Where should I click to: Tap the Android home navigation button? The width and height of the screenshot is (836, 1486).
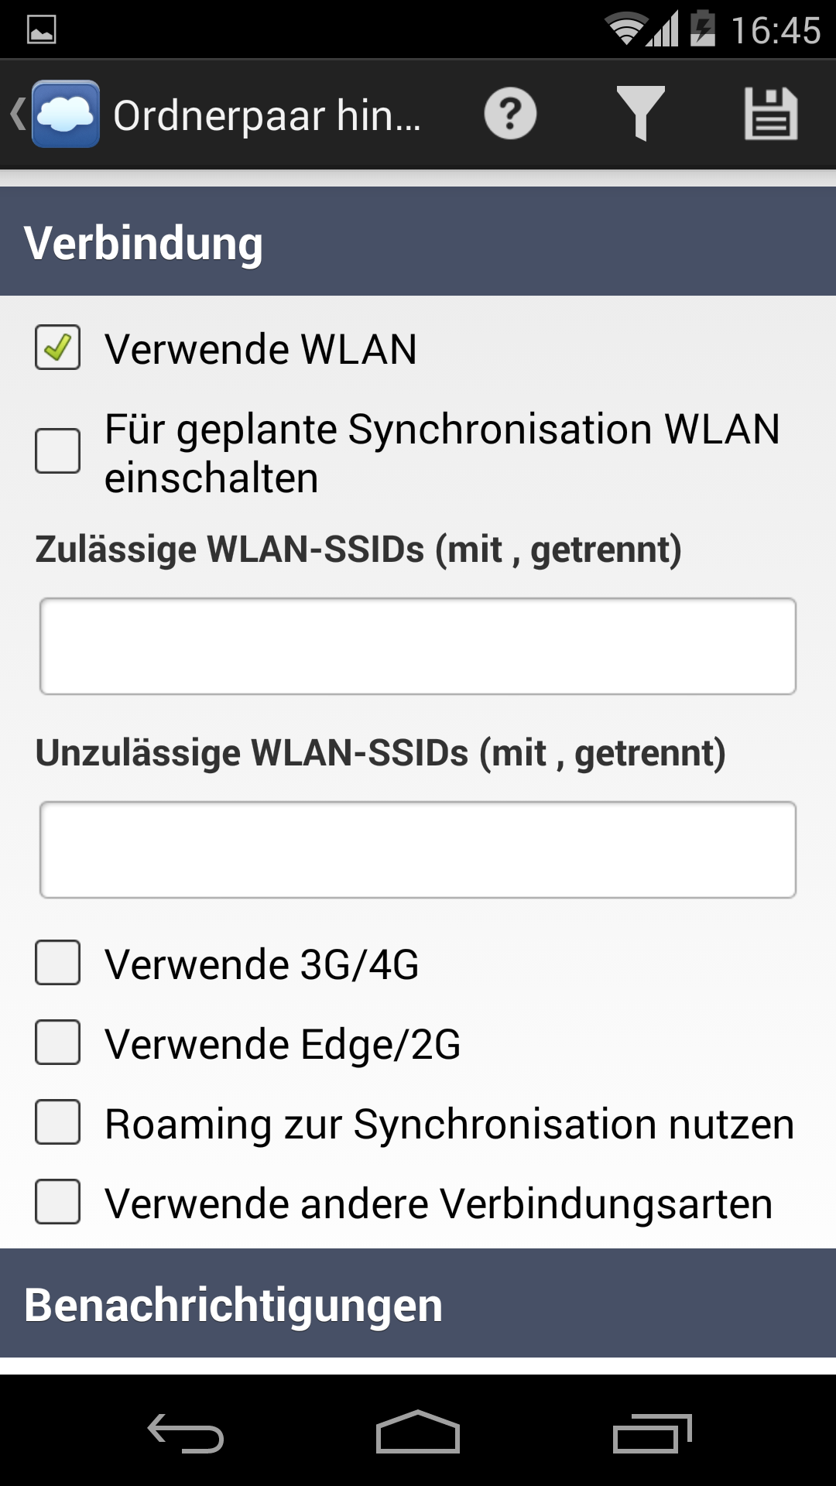click(418, 1432)
